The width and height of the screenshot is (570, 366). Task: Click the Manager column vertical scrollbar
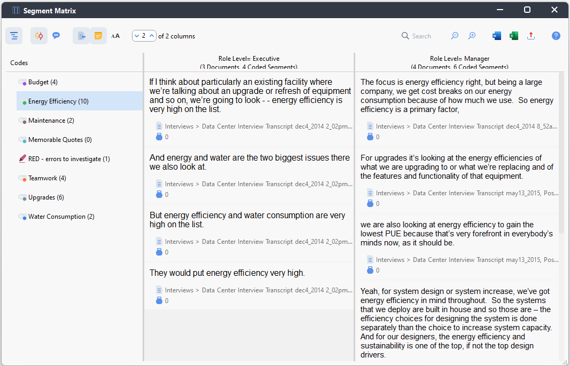tap(561, 153)
